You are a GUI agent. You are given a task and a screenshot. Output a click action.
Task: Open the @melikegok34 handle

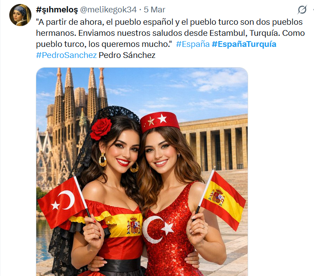click(108, 10)
